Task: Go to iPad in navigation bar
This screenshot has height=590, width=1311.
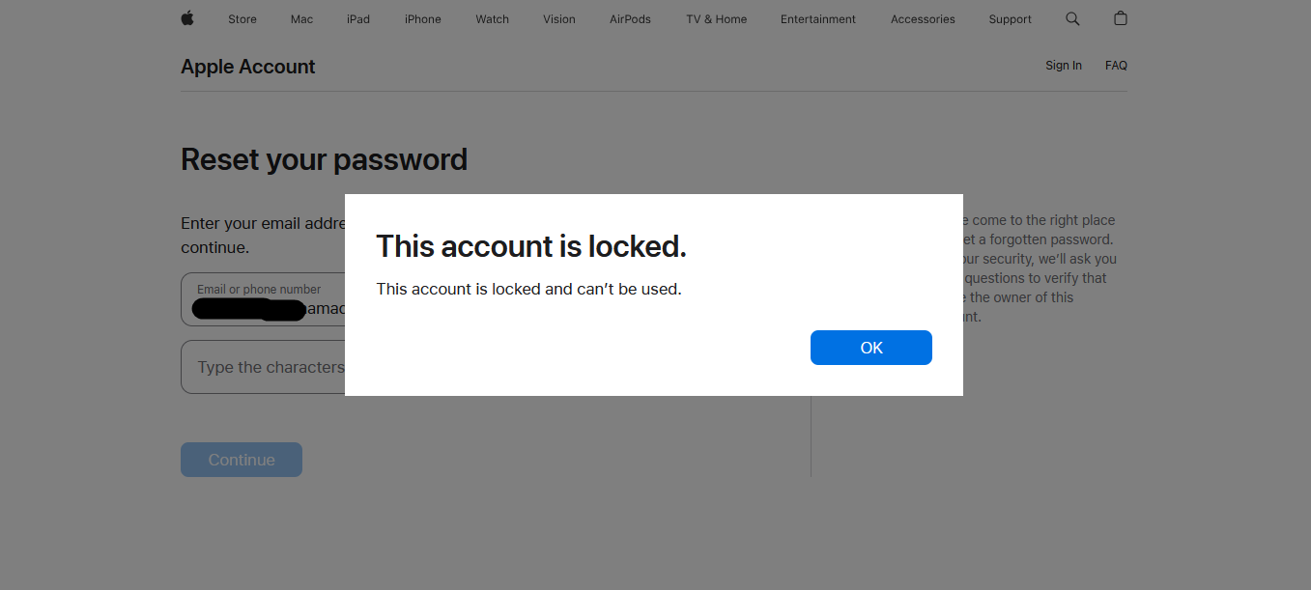Action: point(358,19)
